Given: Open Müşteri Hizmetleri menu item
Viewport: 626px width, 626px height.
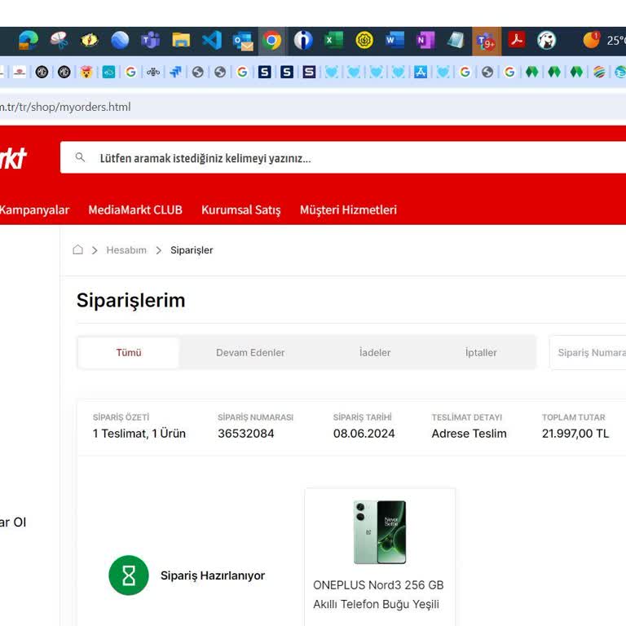Looking at the screenshot, I should (349, 210).
